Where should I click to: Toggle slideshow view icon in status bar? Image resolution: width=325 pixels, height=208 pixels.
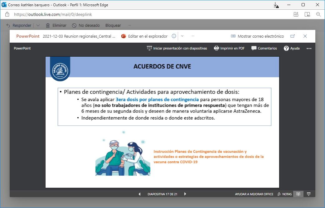point(308,194)
